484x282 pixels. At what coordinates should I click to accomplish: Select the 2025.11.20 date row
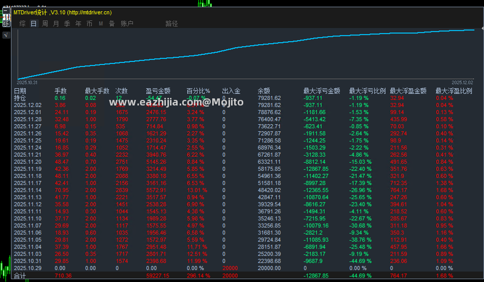tap(27, 162)
